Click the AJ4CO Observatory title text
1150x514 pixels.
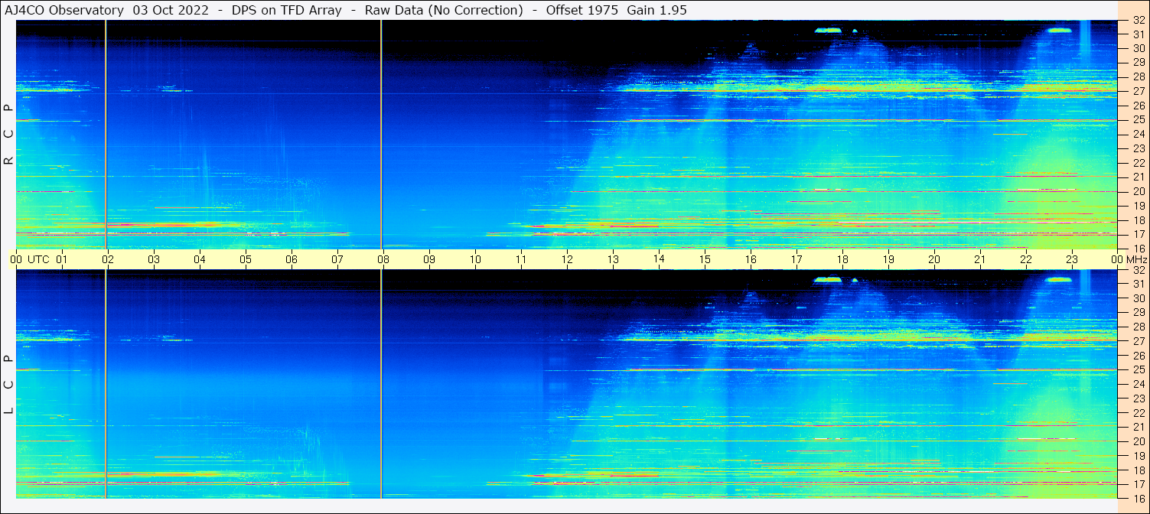(x=64, y=10)
